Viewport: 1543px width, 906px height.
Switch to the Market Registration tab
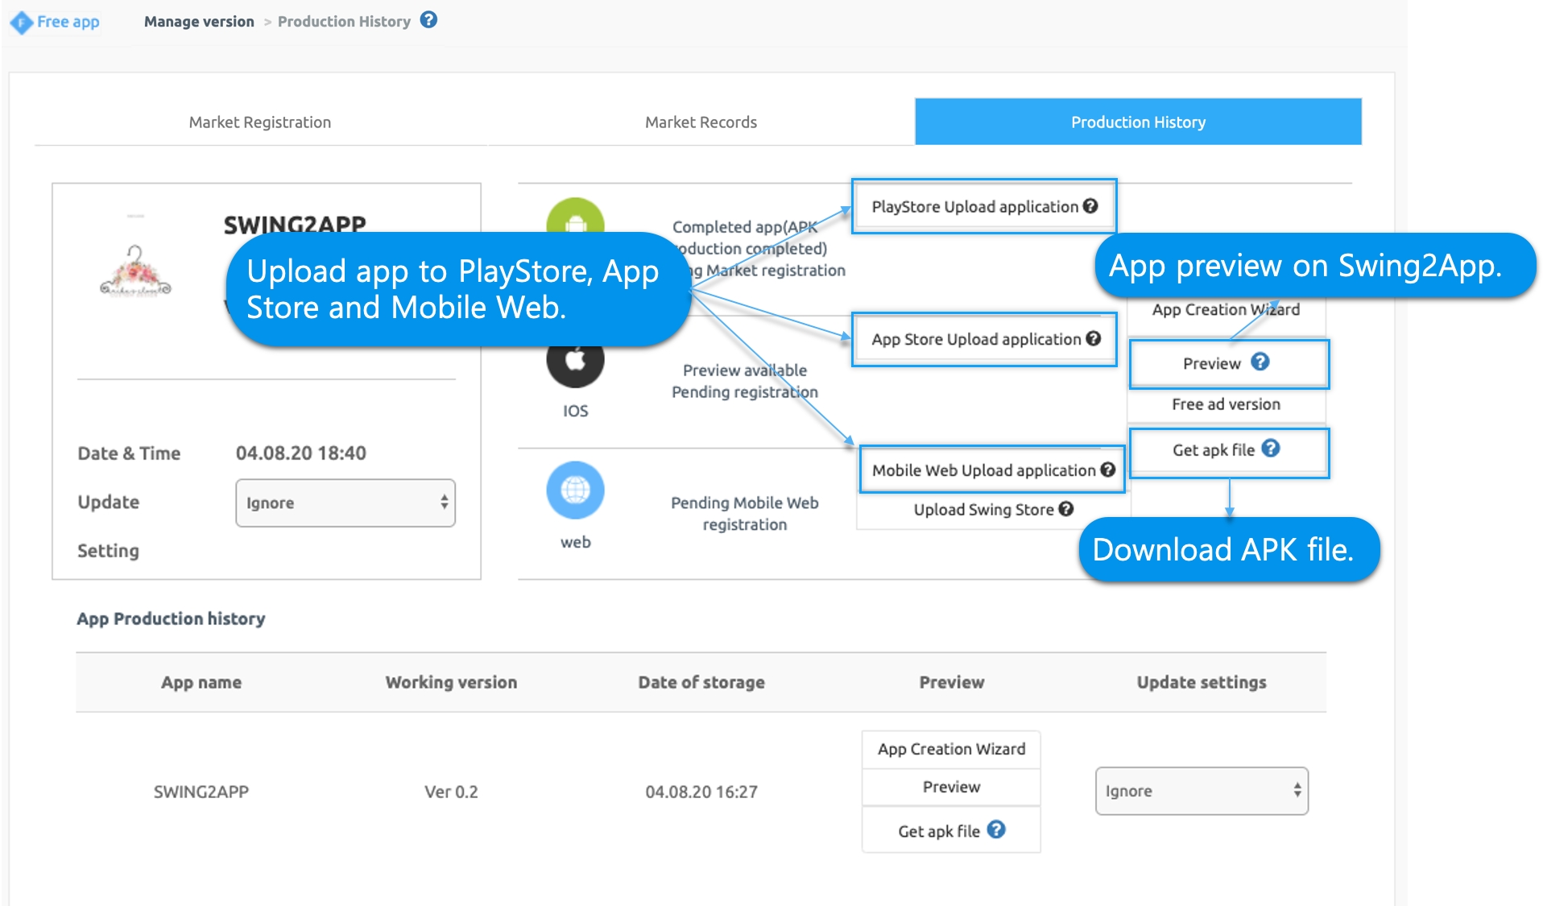click(259, 122)
